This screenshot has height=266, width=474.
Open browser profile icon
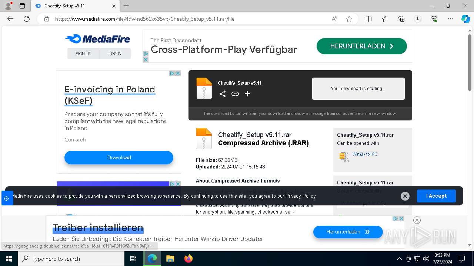(x=8, y=6)
